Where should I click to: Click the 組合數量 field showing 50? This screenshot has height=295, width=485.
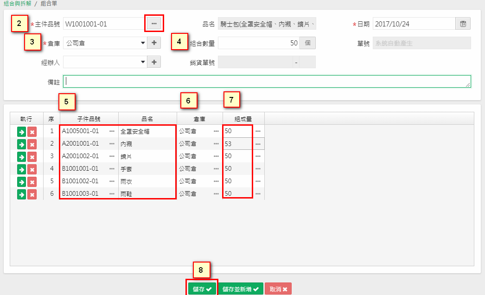pos(259,43)
